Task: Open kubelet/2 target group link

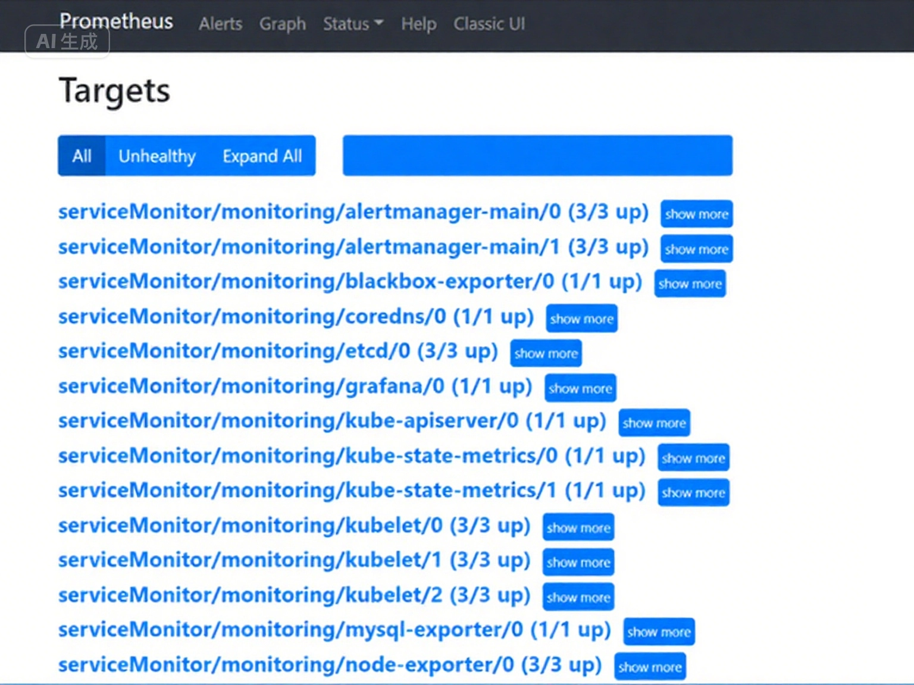Action: tap(294, 595)
